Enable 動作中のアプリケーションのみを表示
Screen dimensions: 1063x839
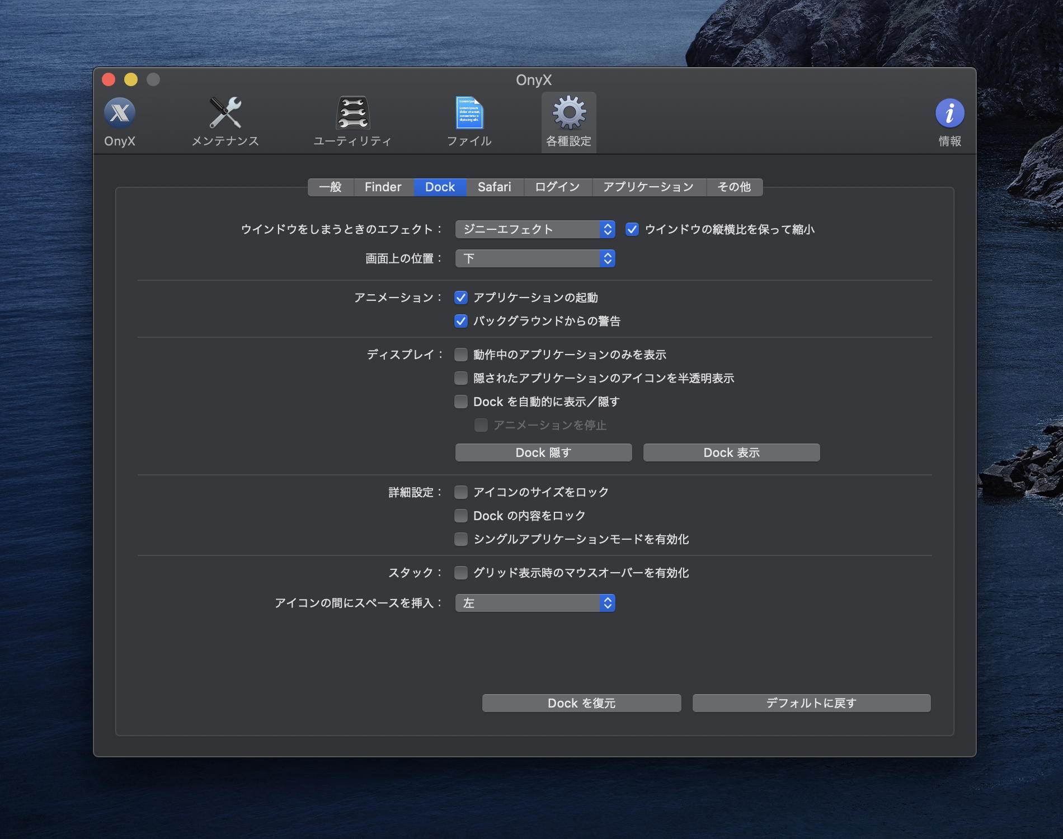click(x=461, y=355)
